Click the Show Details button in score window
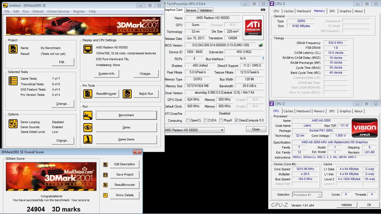The image size is (381, 214). 125,195
